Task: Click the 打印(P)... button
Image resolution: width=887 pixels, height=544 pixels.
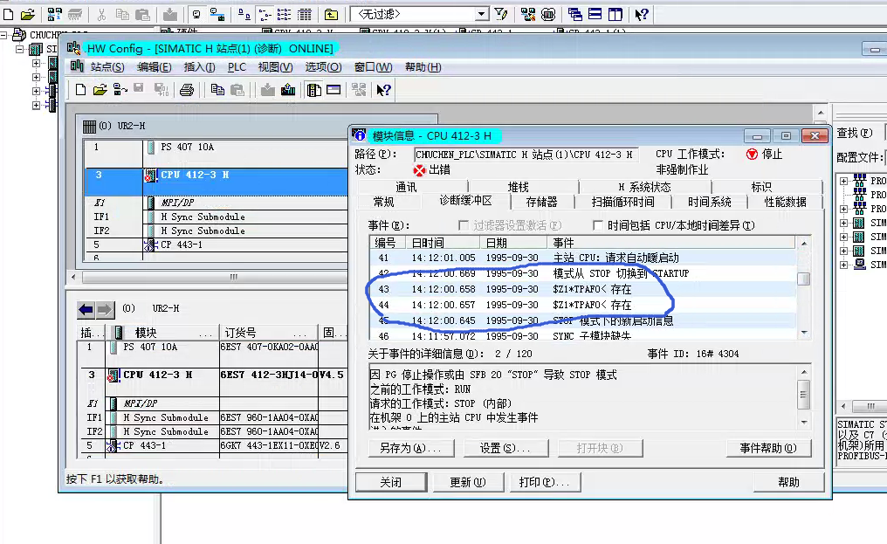Action: point(545,482)
